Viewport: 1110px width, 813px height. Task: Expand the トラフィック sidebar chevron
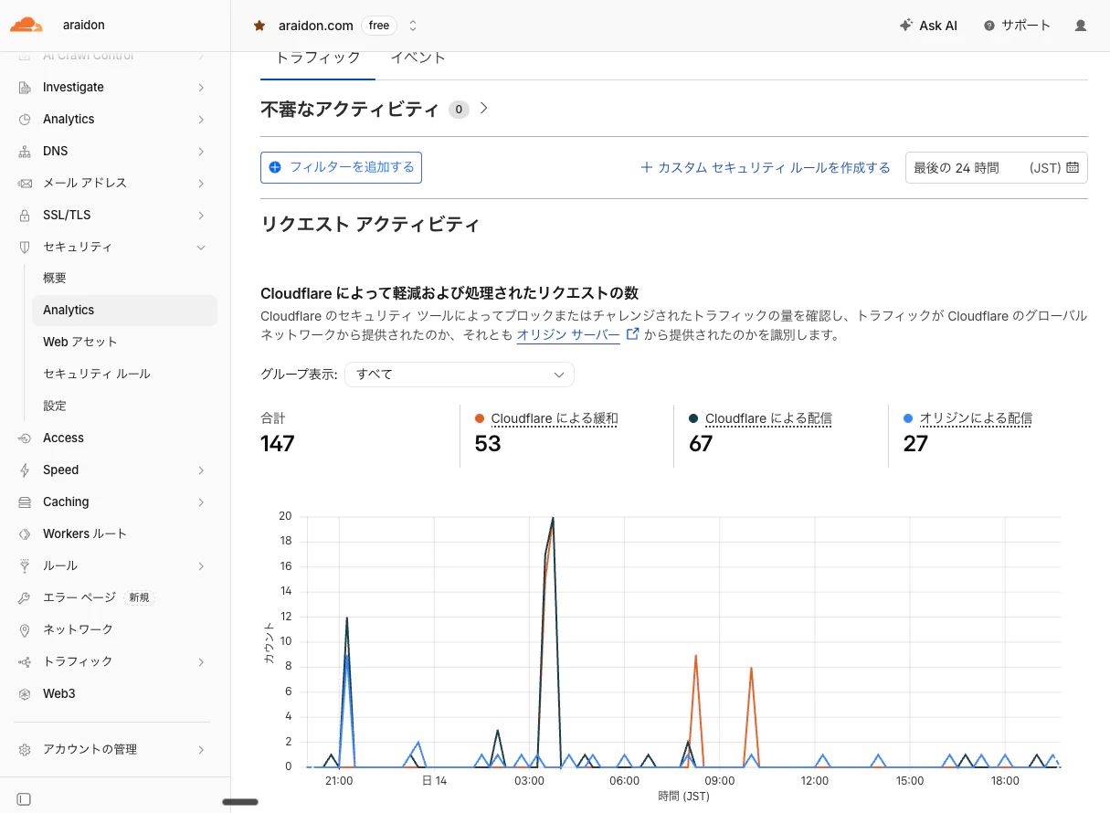click(201, 662)
